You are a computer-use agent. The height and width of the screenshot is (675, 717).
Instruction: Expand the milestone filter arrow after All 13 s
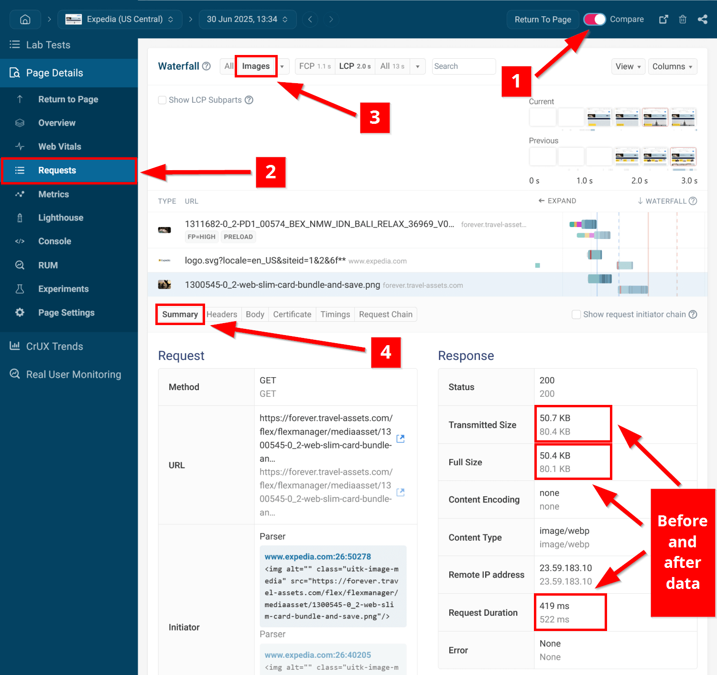pyautogui.click(x=418, y=66)
